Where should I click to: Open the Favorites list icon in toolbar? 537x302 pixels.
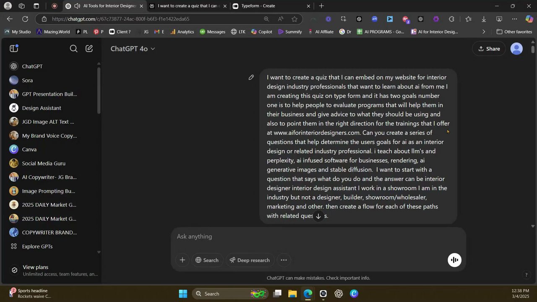pos(468,19)
